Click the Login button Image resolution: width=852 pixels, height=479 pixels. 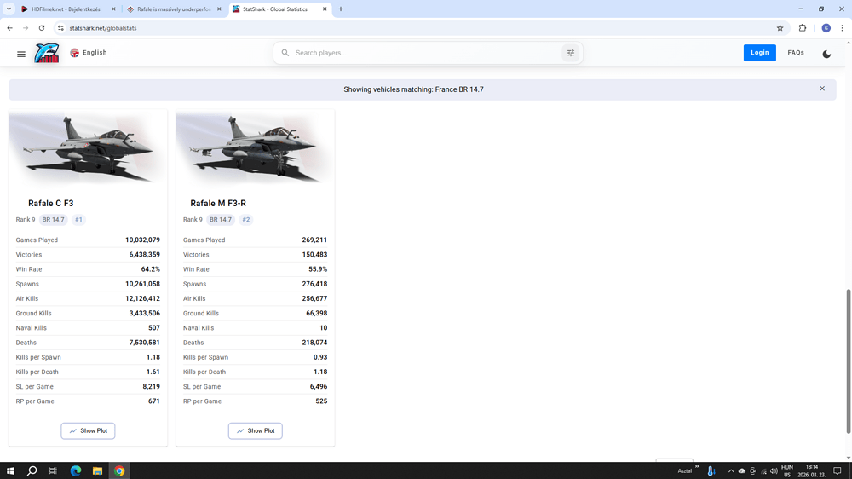(x=759, y=53)
